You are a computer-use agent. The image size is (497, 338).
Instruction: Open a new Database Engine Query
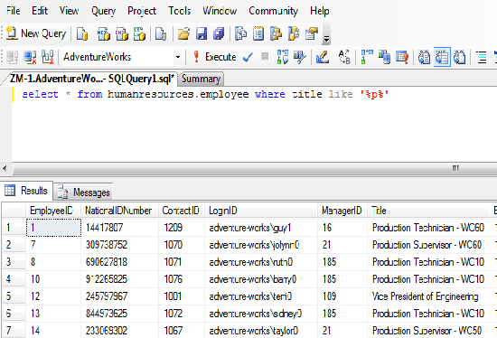point(82,33)
